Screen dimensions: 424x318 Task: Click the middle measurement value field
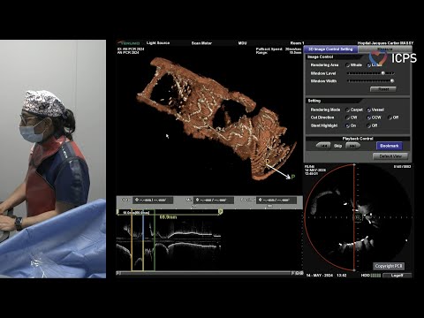point(214,201)
